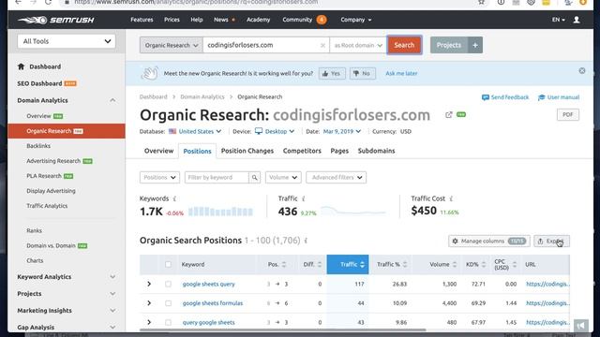Click the orange Search button
Viewport: 600px width, 337px height.
pyautogui.click(x=404, y=45)
